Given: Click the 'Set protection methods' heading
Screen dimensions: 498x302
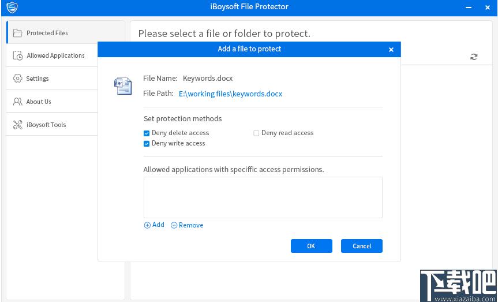Looking at the screenshot, I should tap(182, 118).
